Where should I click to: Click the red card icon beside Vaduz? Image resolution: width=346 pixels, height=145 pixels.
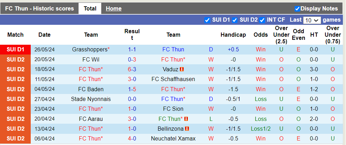point(182,69)
